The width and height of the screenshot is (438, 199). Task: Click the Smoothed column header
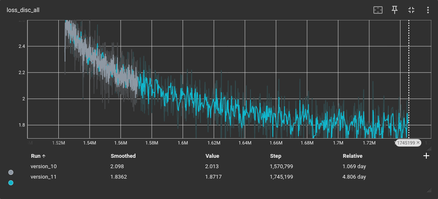click(123, 156)
